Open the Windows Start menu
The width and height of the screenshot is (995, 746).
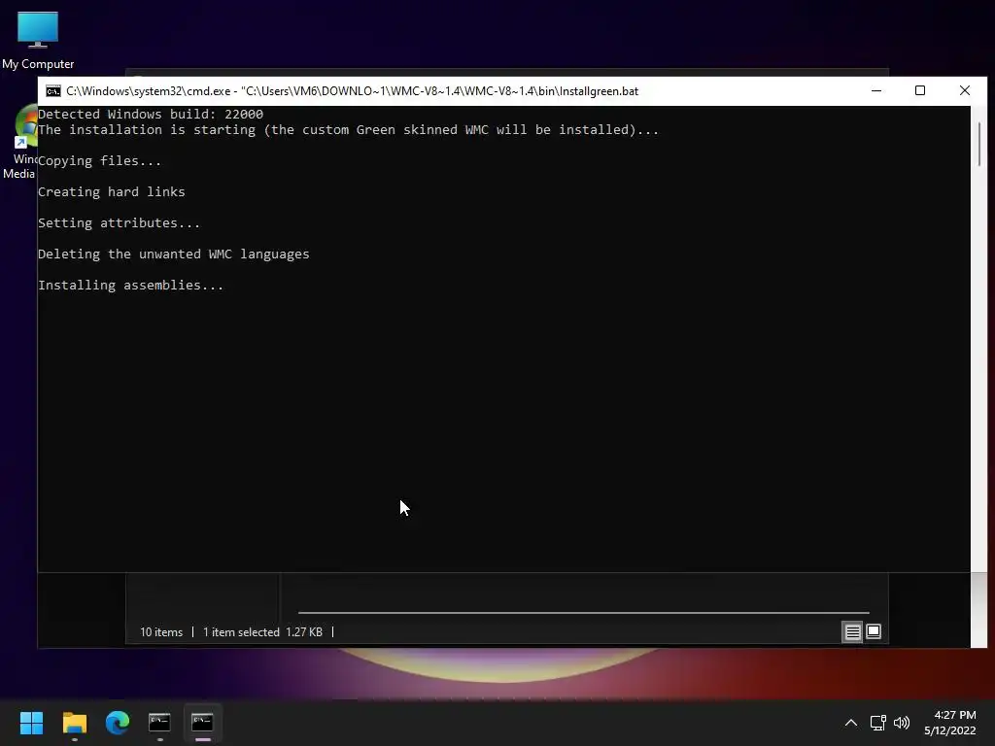[31, 723]
